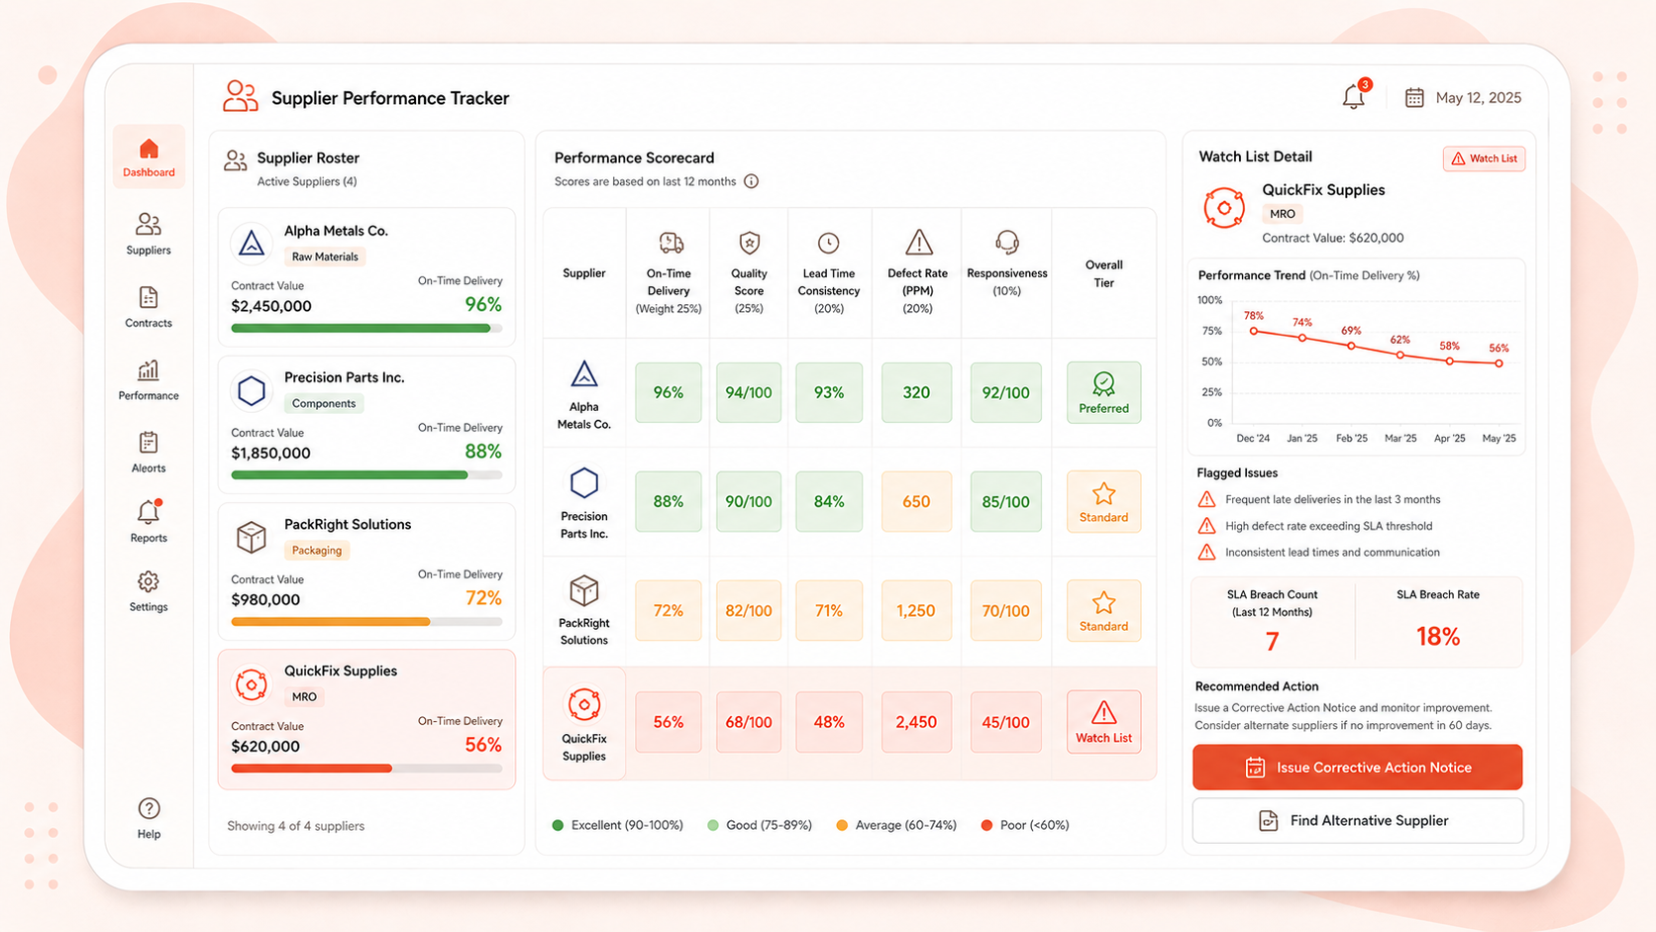
Task: Click Precision Parts Inc. icon in scorecard
Action: coord(584,482)
